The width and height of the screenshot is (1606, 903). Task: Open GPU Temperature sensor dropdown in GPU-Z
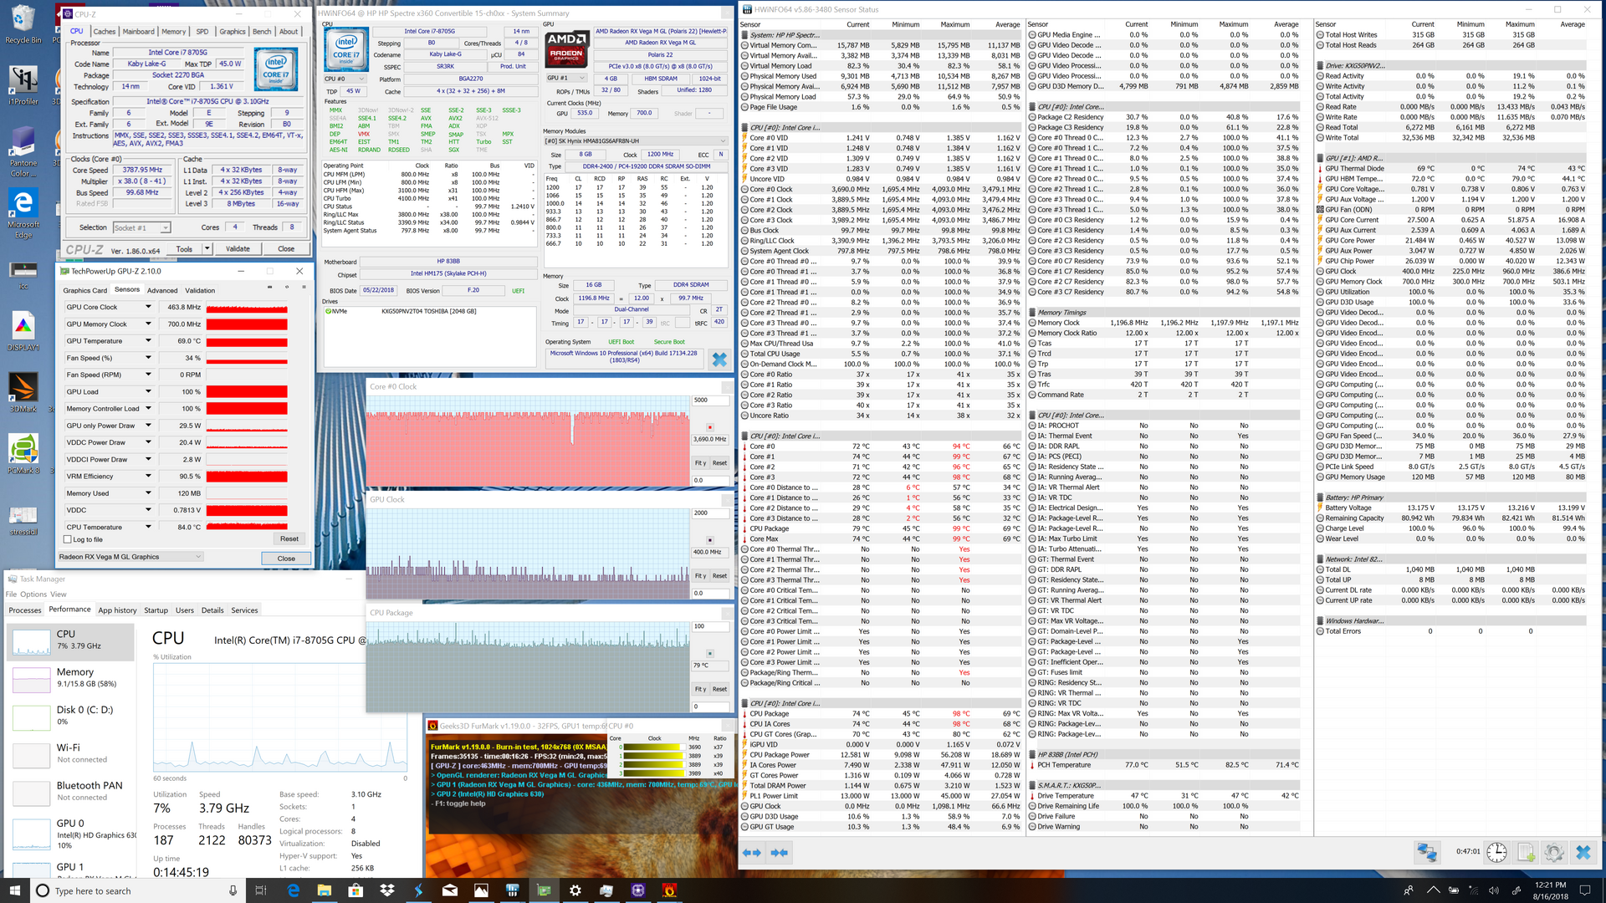[x=148, y=341]
